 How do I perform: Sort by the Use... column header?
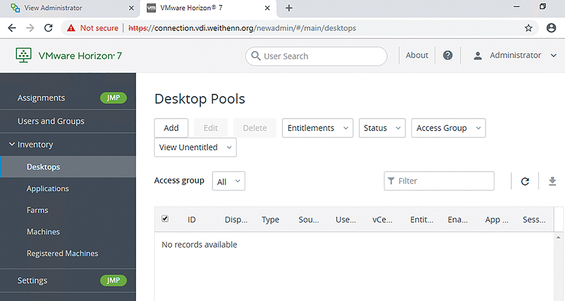[x=346, y=220]
